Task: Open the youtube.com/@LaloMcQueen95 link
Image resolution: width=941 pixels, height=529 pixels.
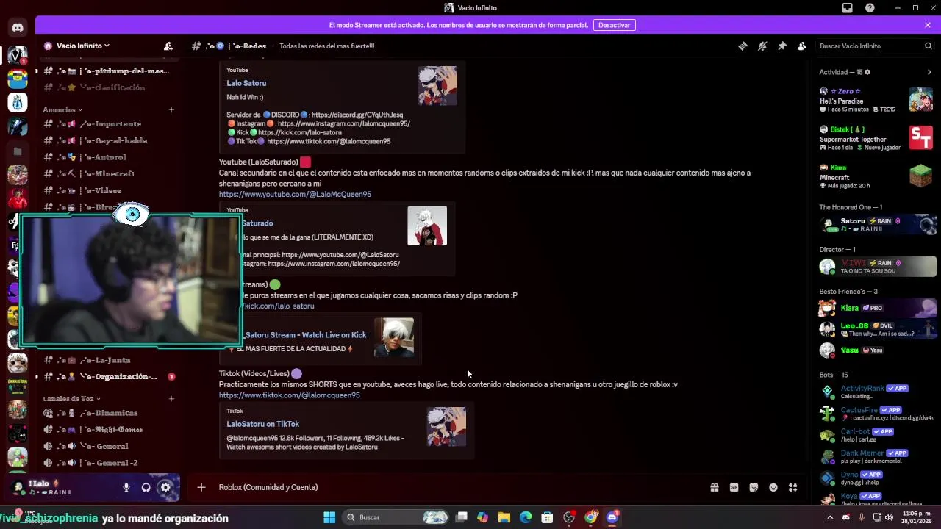Action: tap(295, 194)
